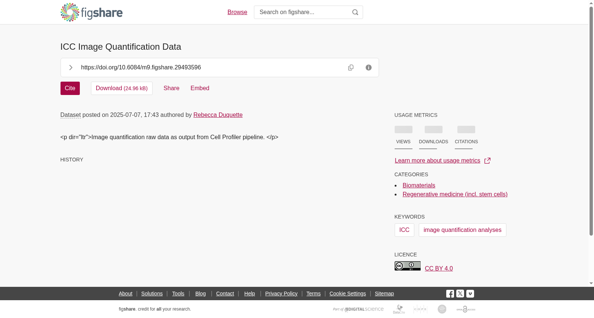The image size is (594, 318).
Task: Open the figshare X (Twitter) icon
Action: 460,294
